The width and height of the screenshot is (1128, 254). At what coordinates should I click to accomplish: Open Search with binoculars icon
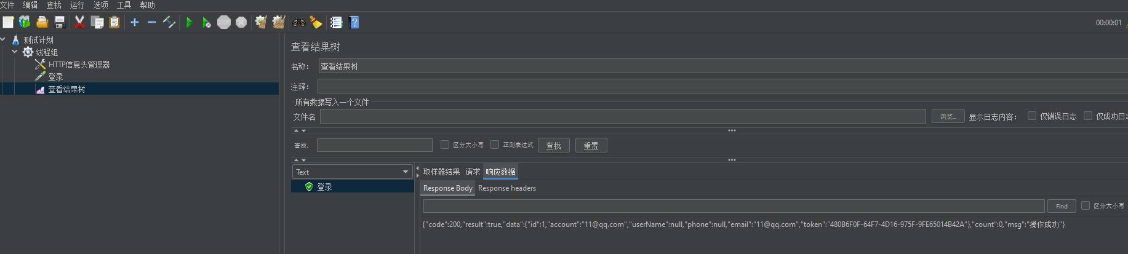(x=299, y=22)
